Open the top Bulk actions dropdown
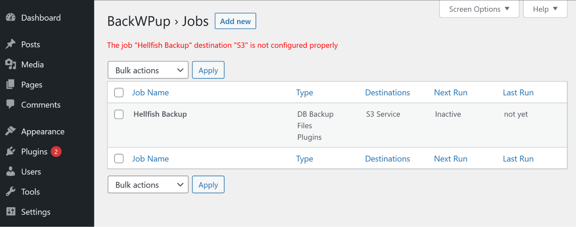This screenshot has height=227, width=576. click(x=148, y=70)
